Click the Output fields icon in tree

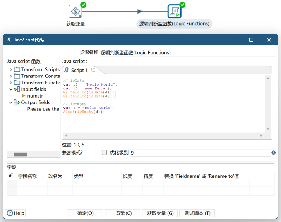click(x=17, y=103)
